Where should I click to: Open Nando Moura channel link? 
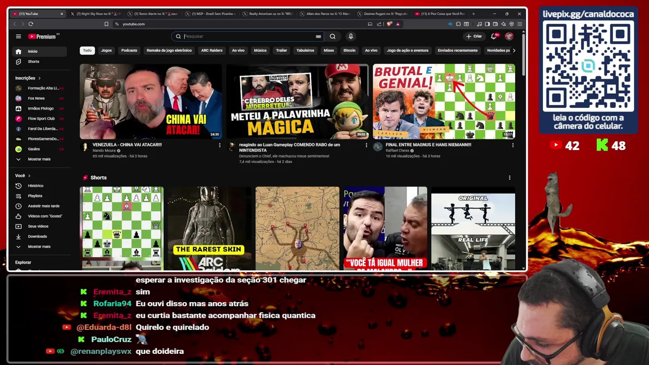[x=104, y=151]
